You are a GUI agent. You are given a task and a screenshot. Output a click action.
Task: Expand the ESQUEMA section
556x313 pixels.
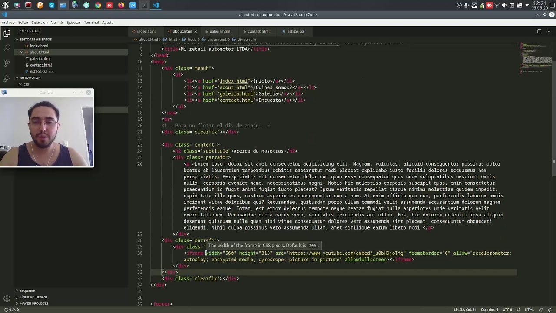[27, 291]
